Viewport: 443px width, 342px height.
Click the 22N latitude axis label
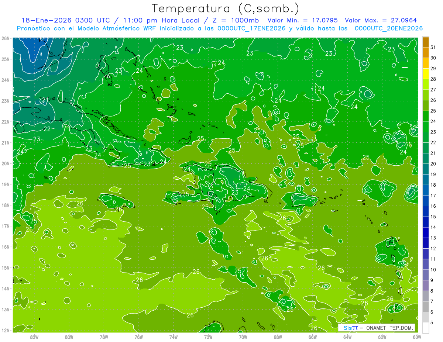point(6,122)
